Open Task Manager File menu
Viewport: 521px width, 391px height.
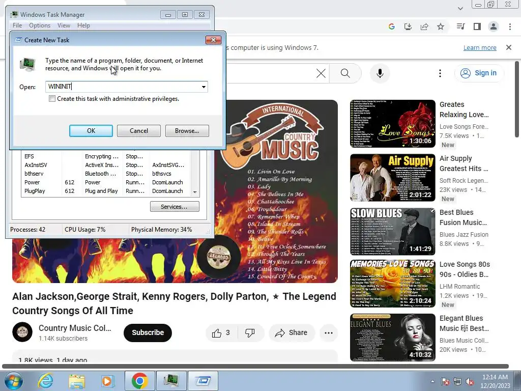17,25
